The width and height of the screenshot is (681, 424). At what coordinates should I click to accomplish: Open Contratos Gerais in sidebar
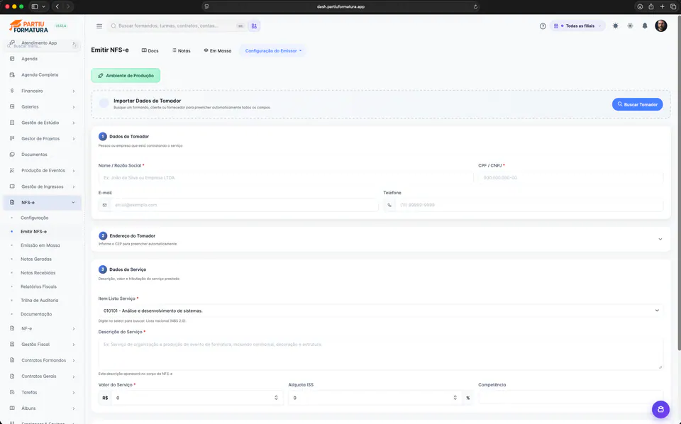(38, 376)
